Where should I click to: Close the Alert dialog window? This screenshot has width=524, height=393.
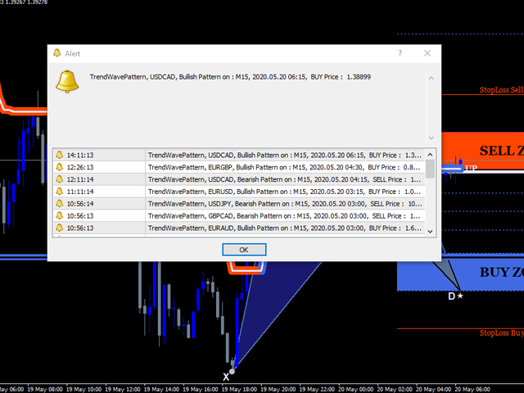[427, 53]
